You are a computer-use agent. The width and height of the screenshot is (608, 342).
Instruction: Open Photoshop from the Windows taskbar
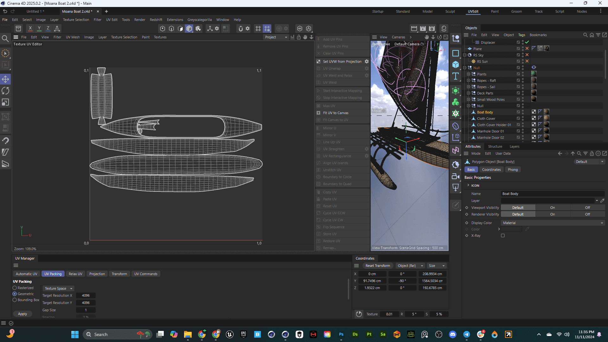341,334
